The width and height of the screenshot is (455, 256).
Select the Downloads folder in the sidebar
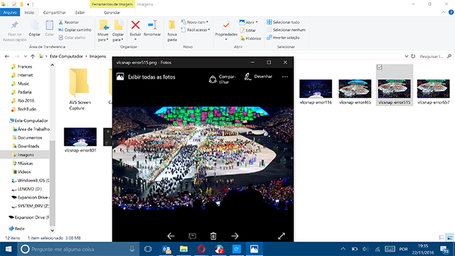(28, 146)
